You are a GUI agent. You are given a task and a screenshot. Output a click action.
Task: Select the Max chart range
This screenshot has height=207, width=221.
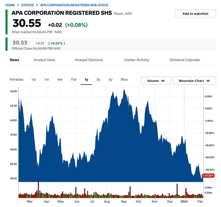124,79
